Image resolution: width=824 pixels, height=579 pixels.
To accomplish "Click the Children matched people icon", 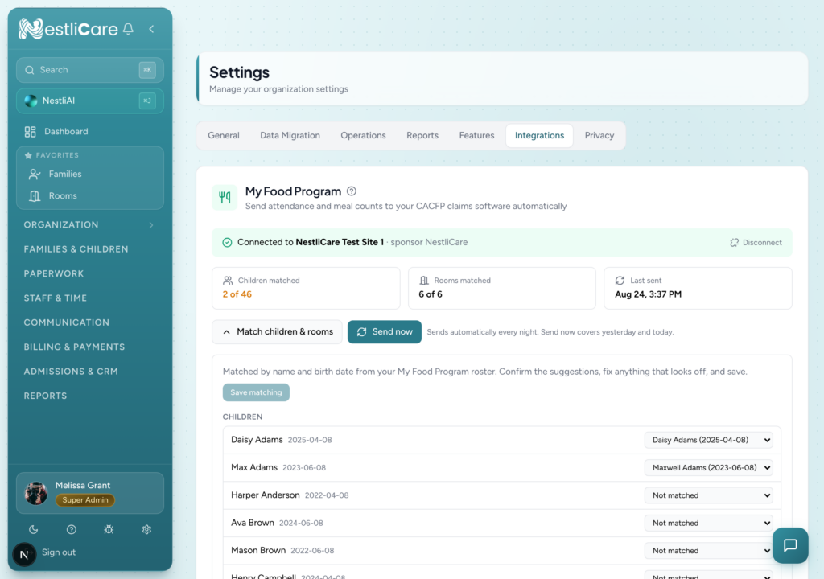I will click(228, 281).
